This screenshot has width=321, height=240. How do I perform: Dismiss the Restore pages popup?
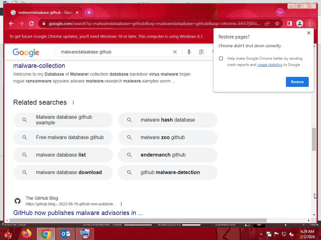[309, 33]
